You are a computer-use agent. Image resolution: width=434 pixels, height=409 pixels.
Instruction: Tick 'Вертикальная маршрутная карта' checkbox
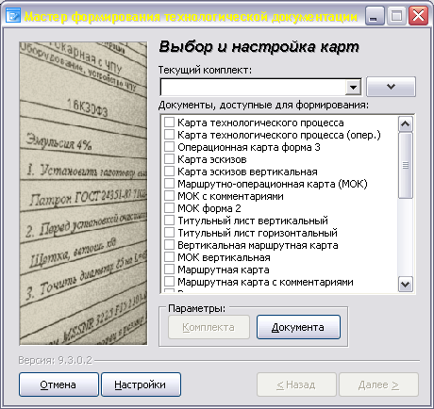[x=169, y=245]
